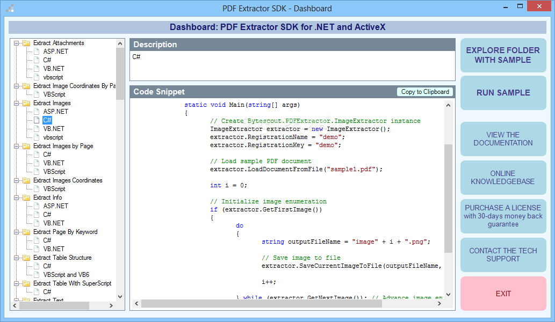Select VB.NET sample under Extract Page By Keyword
The height and width of the screenshot is (322, 555).
tap(54, 249)
